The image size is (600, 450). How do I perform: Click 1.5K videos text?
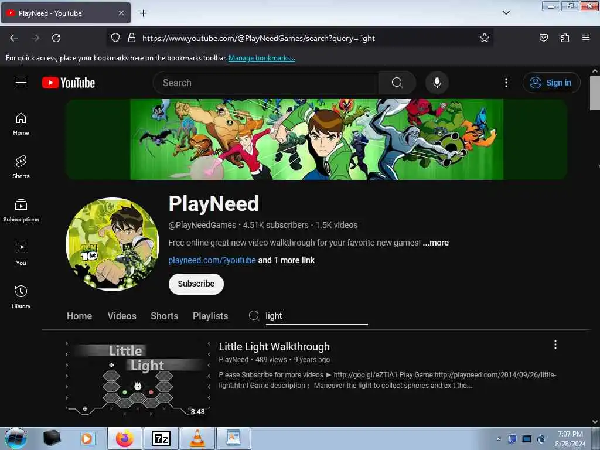coord(336,225)
